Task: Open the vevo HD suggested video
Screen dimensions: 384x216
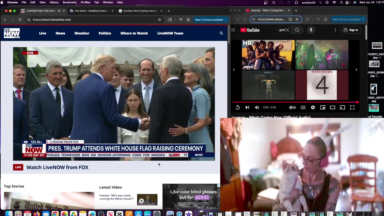Action: tap(268, 55)
